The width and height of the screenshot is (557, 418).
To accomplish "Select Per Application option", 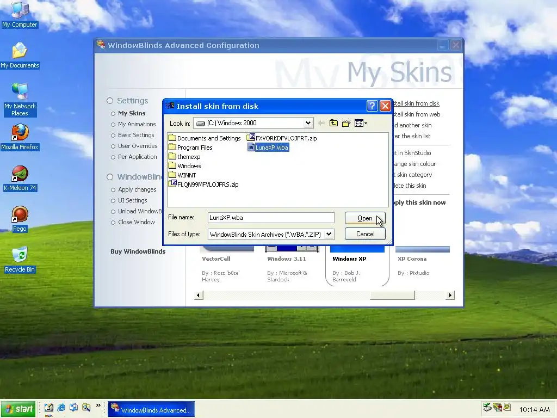I will (x=134, y=157).
